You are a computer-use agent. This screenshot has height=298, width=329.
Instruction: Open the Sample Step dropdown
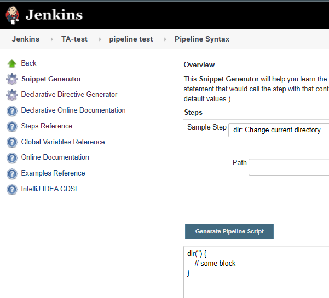(x=279, y=130)
